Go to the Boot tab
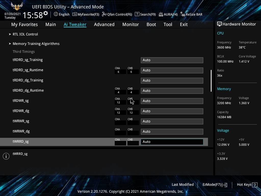 tap(151, 24)
